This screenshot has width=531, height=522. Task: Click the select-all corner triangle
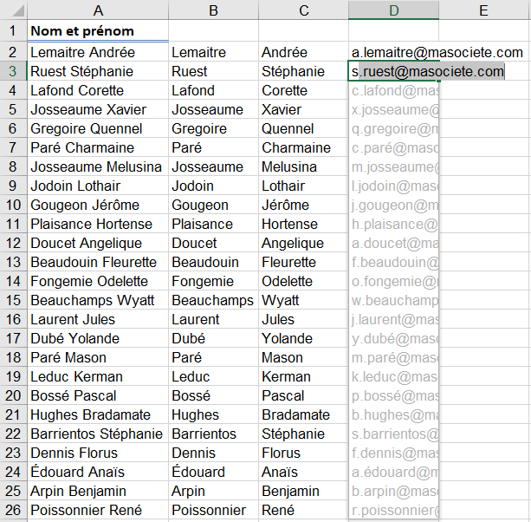[x=13, y=10]
